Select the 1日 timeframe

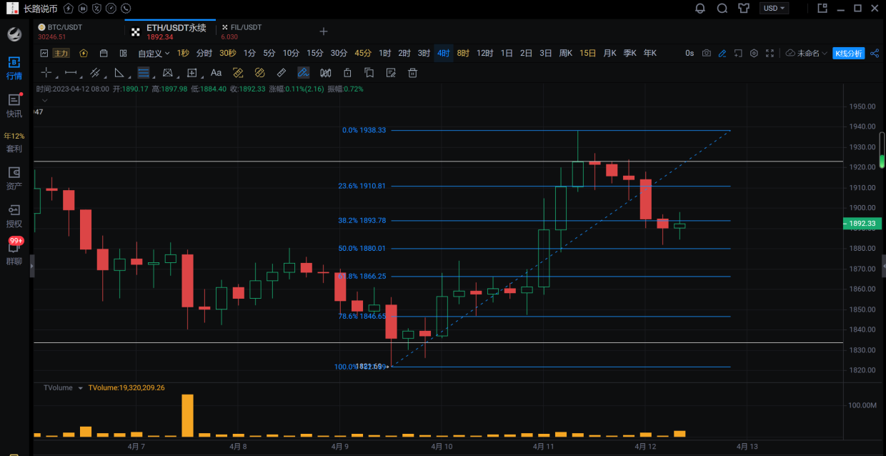click(x=507, y=54)
